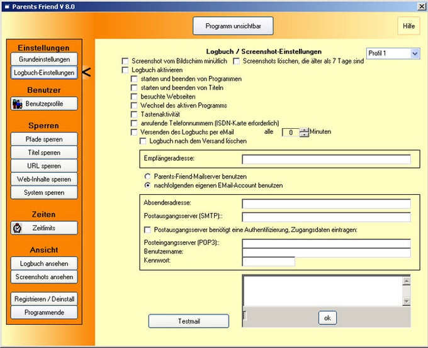428x348 pixels.
Task: Open Titel sperren section
Action: point(44,153)
